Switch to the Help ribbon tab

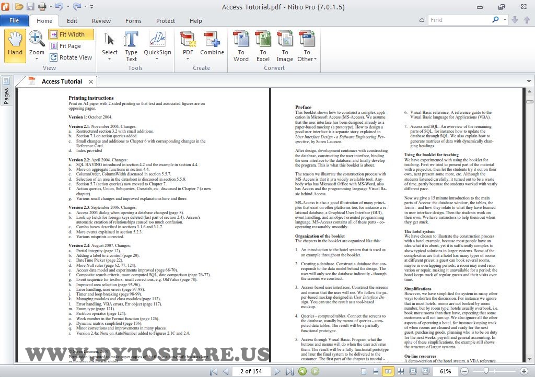pyautogui.click(x=196, y=21)
